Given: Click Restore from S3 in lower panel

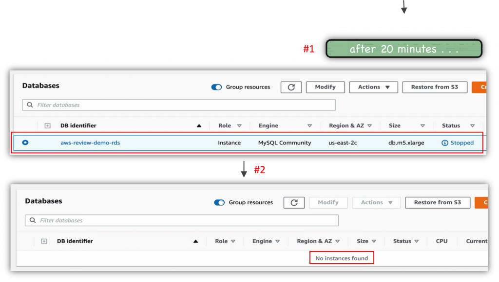Looking at the screenshot, I should [438, 203].
